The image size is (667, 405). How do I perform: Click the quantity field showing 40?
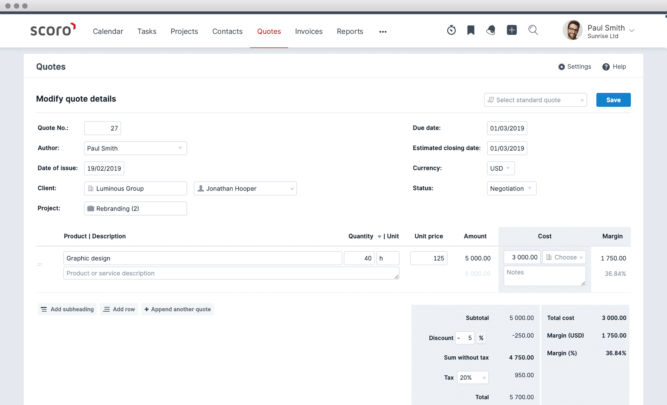[x=359, y=258]
